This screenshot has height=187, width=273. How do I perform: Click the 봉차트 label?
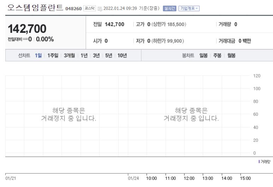(x=188, y=55)
